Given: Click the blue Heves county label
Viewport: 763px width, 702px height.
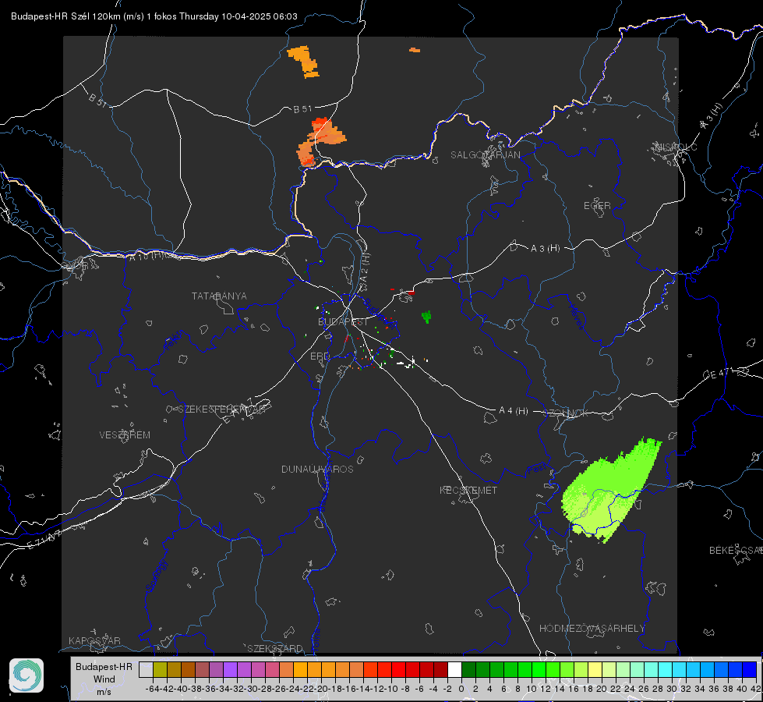Looking at the screenshot, I should coord(577,317).
